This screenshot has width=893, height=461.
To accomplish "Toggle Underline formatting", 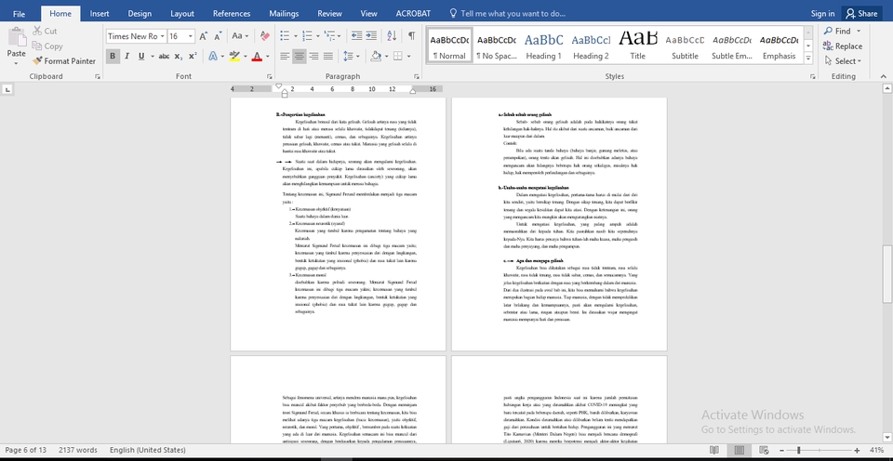I will (140, 56).
